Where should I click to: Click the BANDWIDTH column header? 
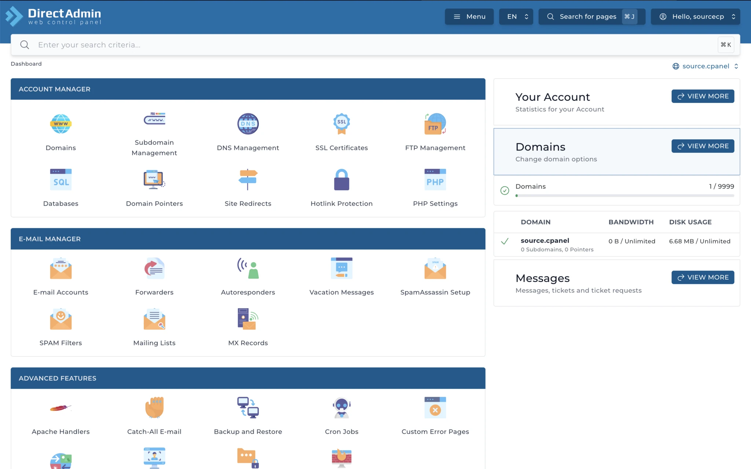coord(631,222)
